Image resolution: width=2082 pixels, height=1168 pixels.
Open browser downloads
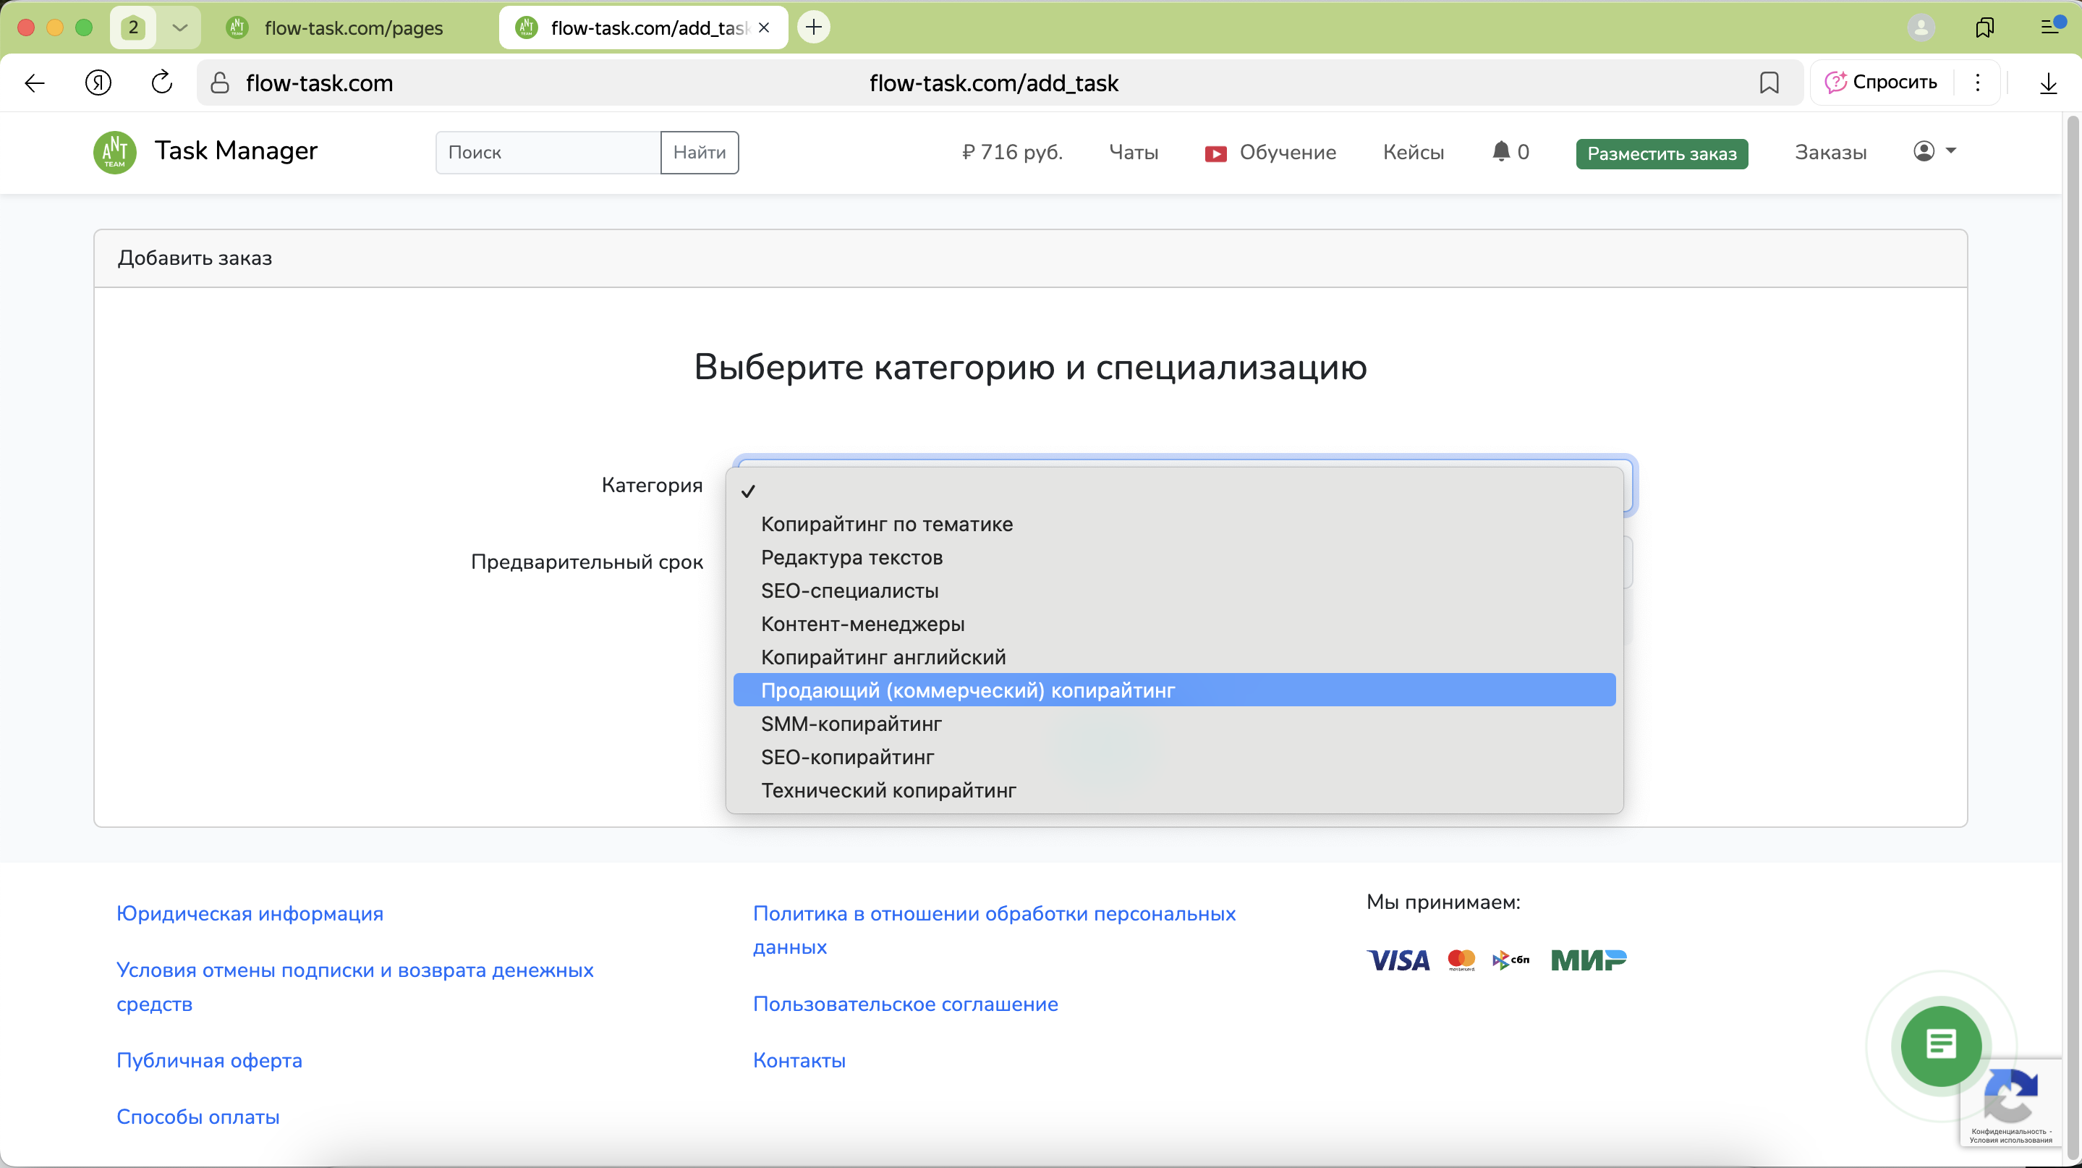(x=2048, y=82)
